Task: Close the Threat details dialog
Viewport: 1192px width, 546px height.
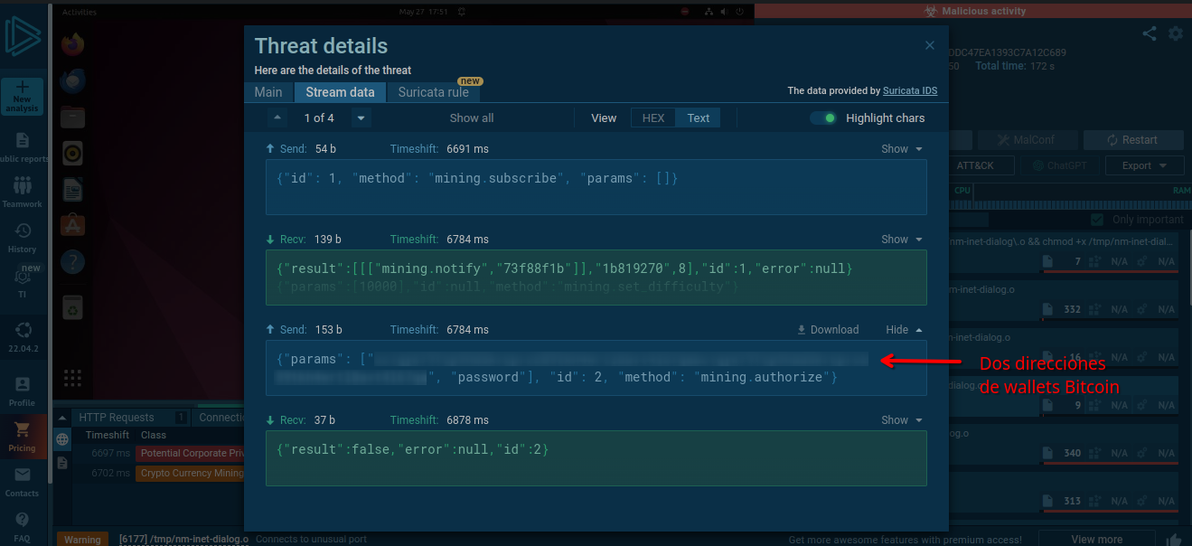Action: pyautogui.click(x=930, y=45)
